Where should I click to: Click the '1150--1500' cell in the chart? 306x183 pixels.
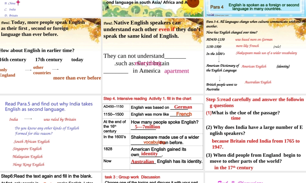point(116,114)
